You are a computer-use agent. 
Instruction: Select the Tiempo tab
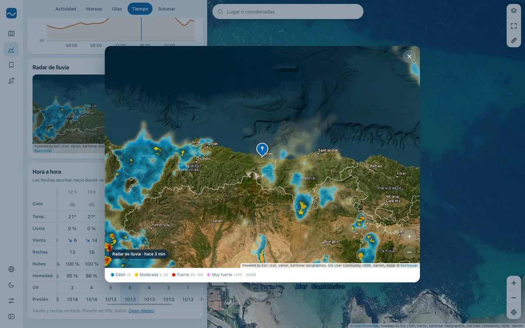(140, 9)
